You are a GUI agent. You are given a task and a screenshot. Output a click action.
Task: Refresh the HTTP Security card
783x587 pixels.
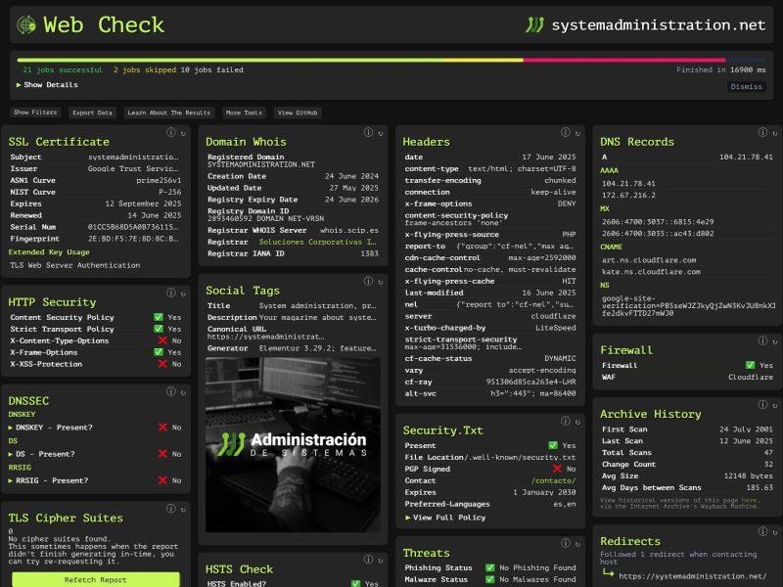click(x=183, y=293)
